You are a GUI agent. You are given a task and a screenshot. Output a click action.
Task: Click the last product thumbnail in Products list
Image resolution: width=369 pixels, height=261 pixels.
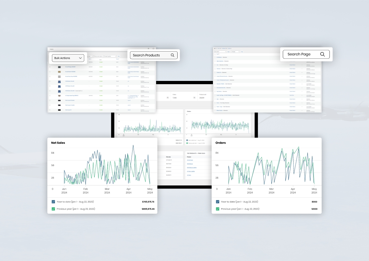pos(59,110)
